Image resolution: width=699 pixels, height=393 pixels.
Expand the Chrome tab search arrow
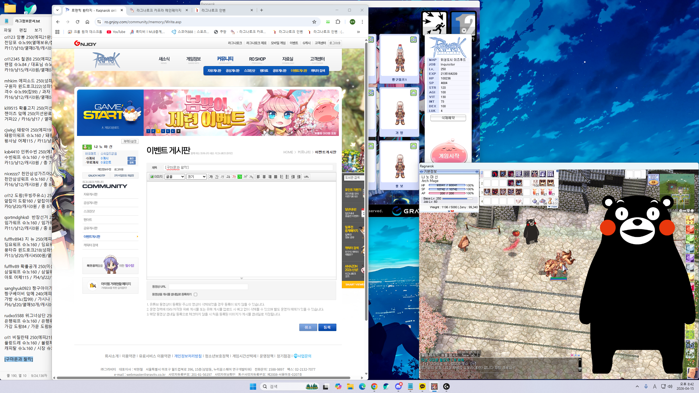[57, 10]
